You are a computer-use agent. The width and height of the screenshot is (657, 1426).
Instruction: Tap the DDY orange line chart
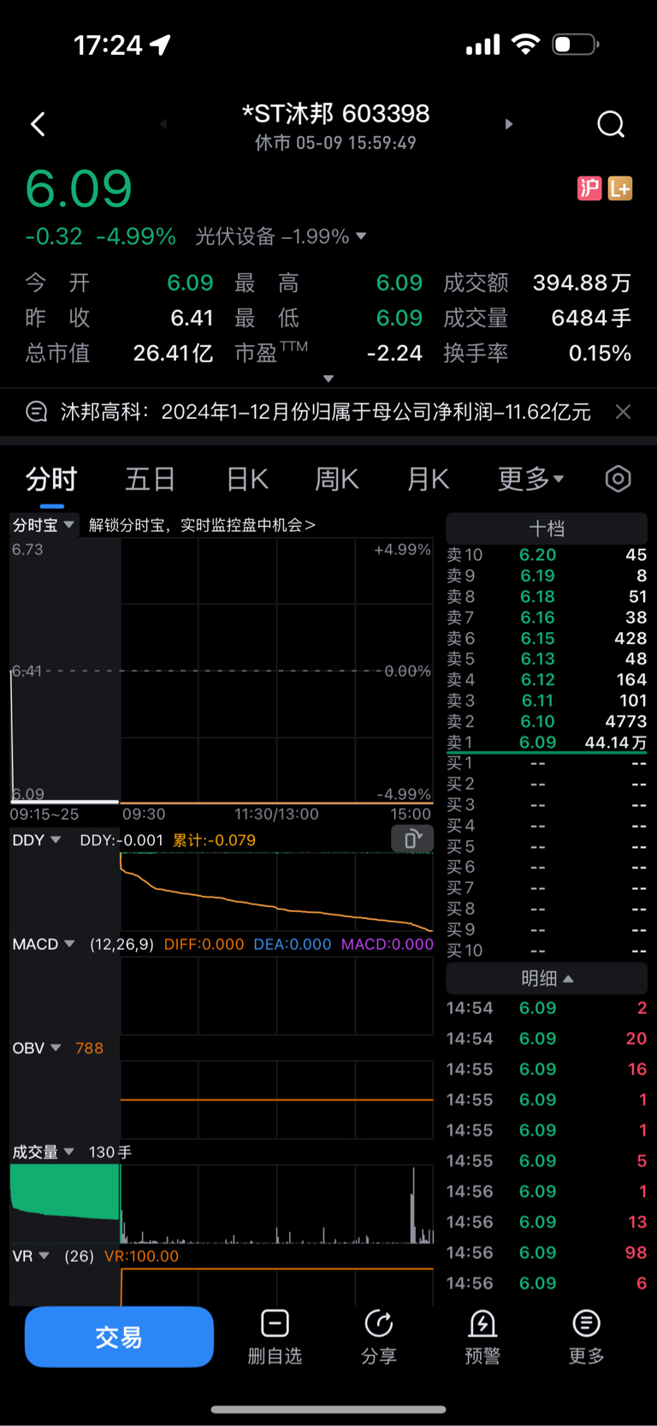pos(277,892)
